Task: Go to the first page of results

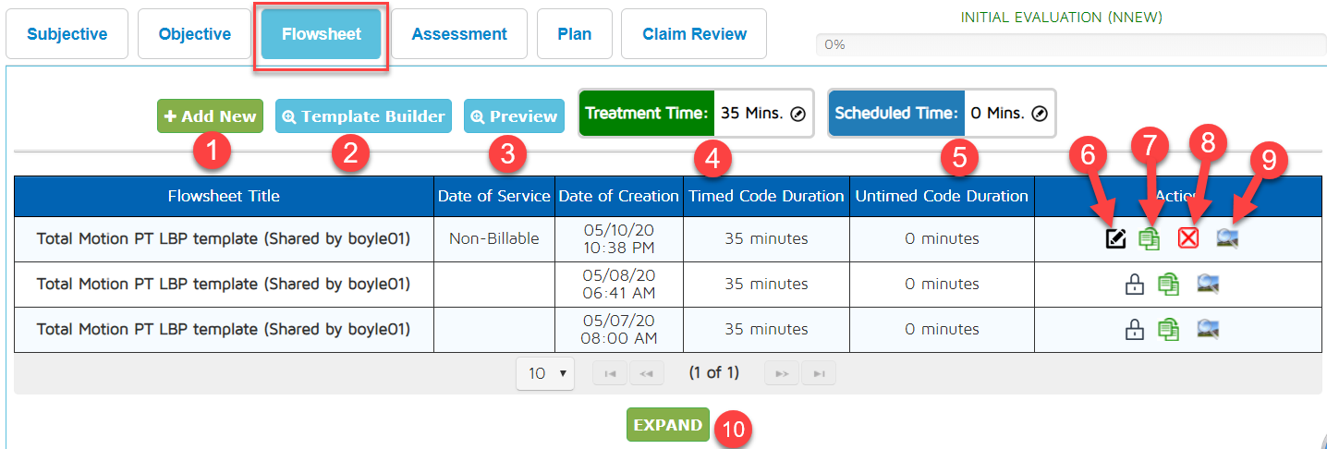Action: click(610, 373)
